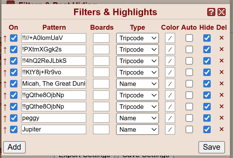This screenshot has height=158, width=233.
Task: Move the Jupiter filter up
Action: tap(5, 130)
